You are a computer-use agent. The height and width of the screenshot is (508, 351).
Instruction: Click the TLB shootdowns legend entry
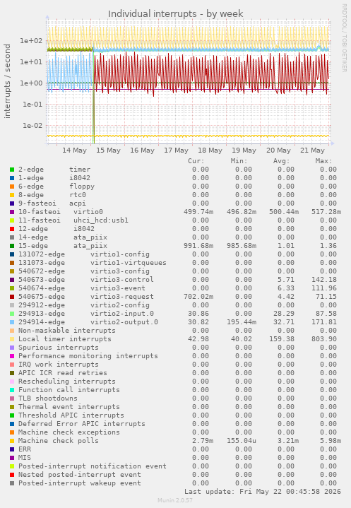(48, 398)
